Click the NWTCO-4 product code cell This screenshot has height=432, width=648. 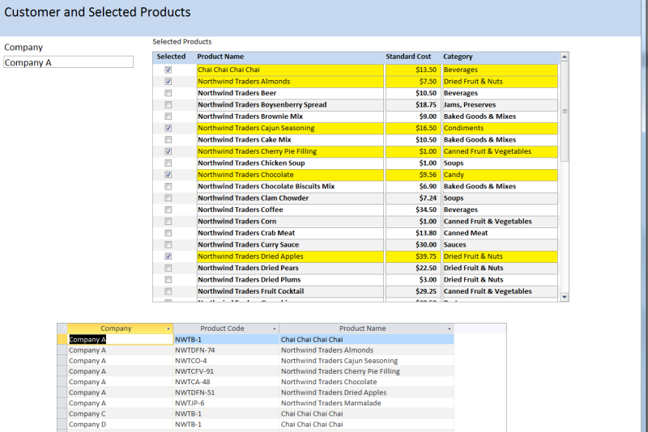pyautogui.click(x=226, y=361)
